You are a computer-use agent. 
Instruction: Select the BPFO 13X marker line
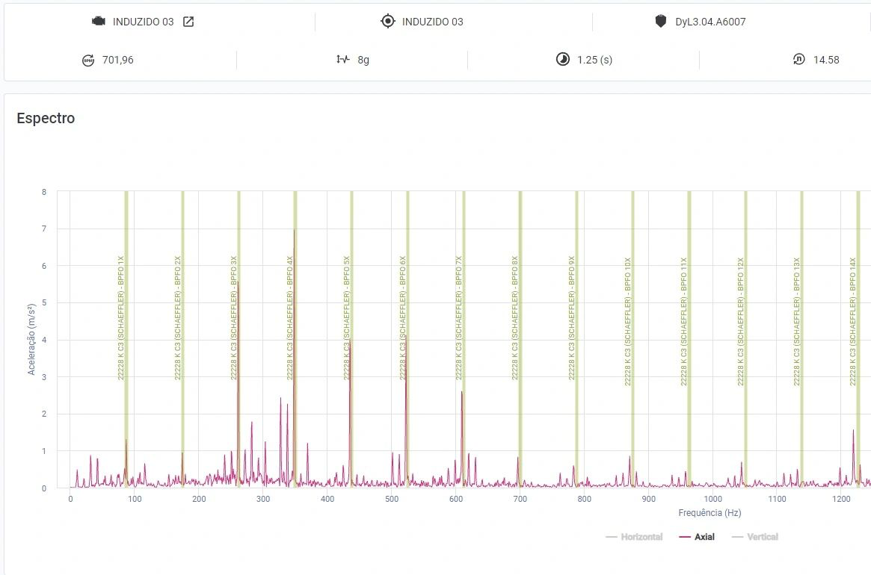[801, 339]
